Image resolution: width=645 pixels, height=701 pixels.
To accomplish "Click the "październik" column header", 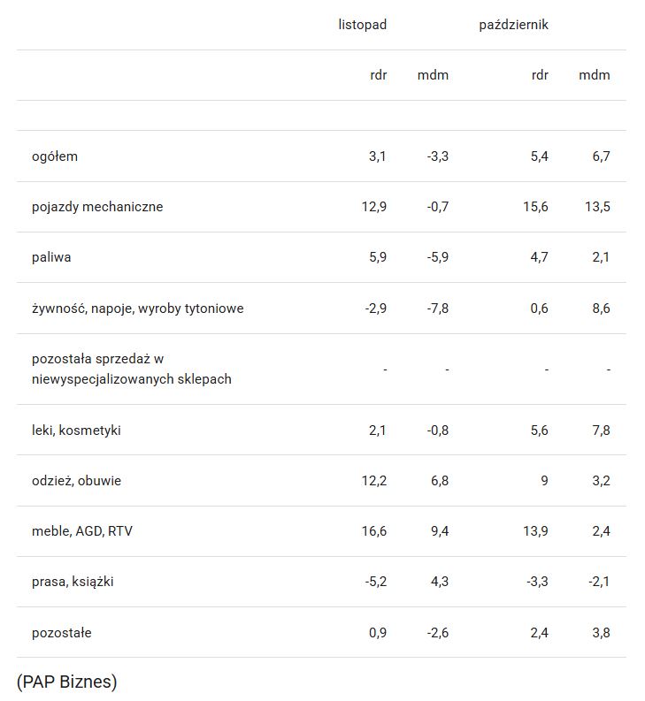I will (513, 25).
